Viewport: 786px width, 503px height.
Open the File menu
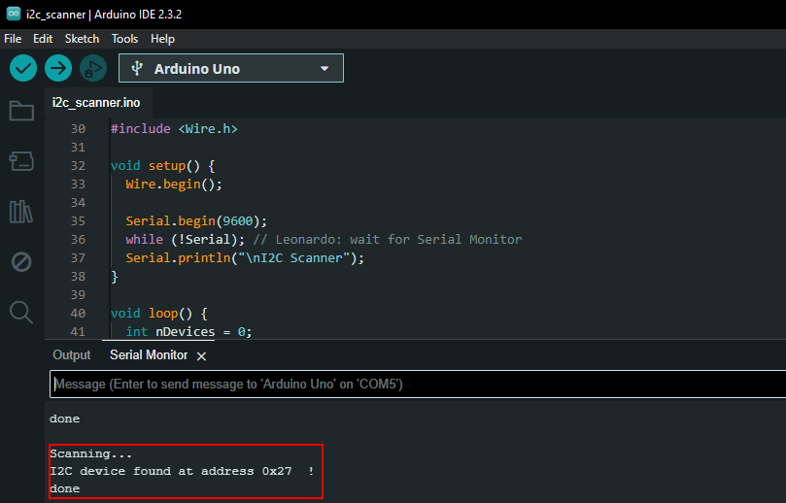(13, 39)
